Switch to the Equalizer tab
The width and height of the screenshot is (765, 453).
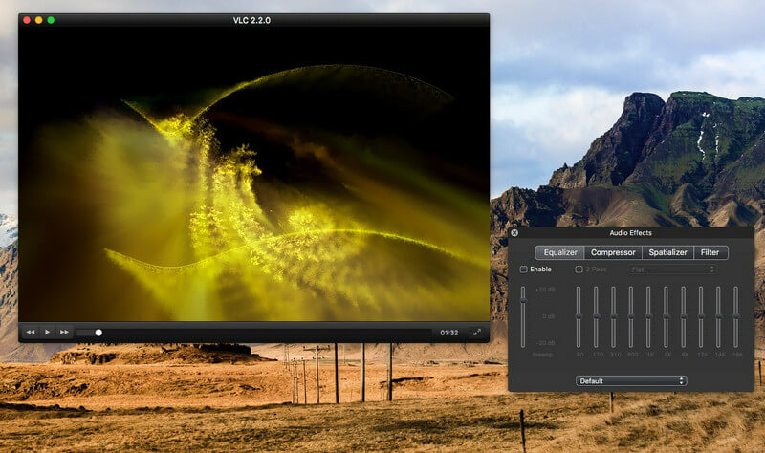(x=559, y=252)
